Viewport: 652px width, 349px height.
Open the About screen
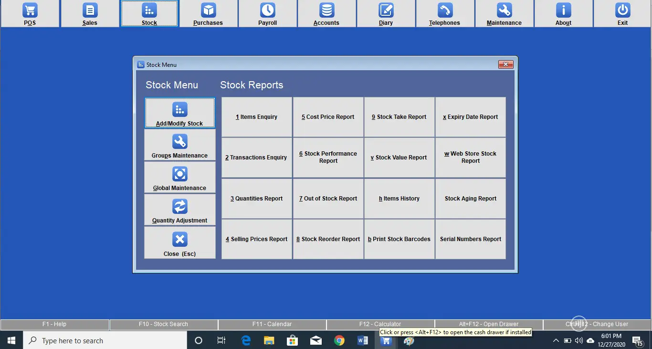[563, 13]
